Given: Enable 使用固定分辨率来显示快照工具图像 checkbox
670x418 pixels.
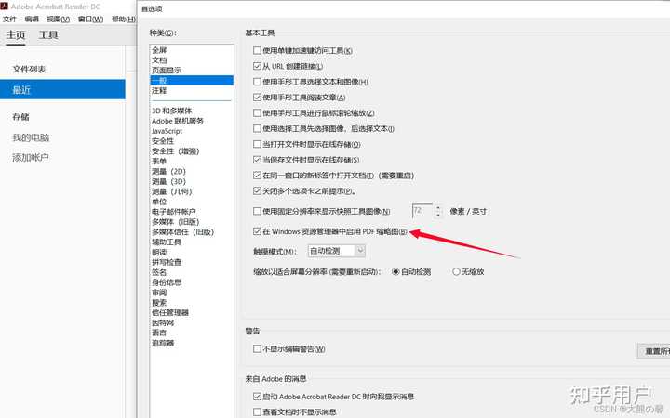Looking at the screenshot, I should coord(257,211).
